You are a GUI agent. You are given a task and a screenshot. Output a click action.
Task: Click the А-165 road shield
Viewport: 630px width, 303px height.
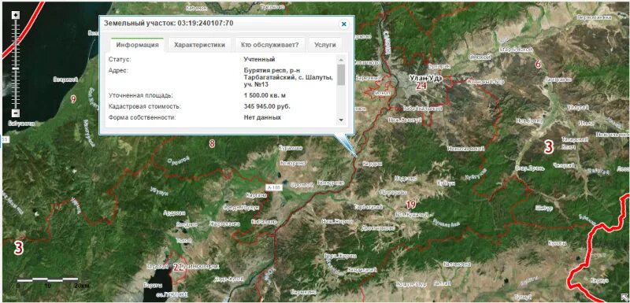(x=274, y=187)
